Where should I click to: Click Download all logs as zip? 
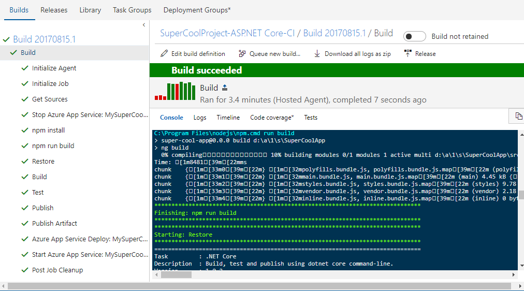(x=352, y=53)
